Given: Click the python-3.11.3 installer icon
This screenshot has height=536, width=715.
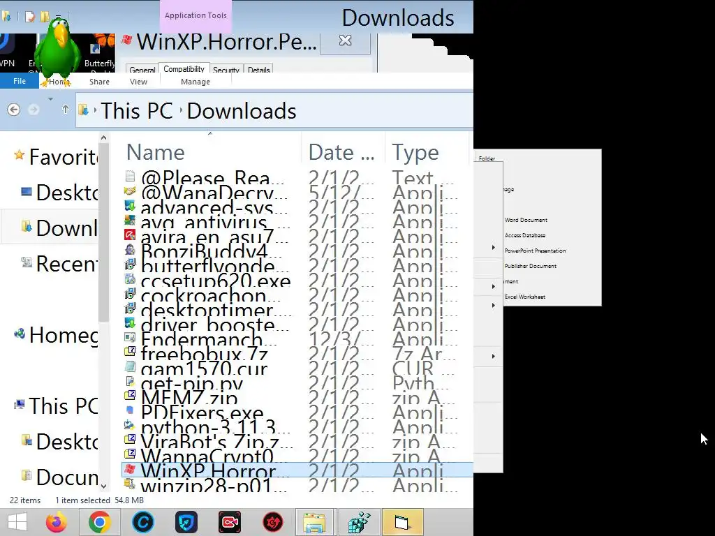Looking at the screenshot, I should (x=129, y=425).
